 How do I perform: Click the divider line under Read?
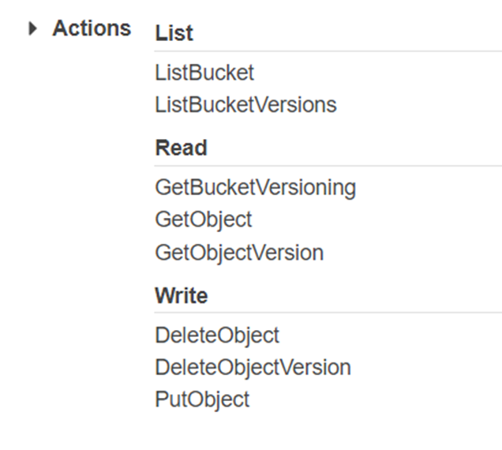[328, 166]
